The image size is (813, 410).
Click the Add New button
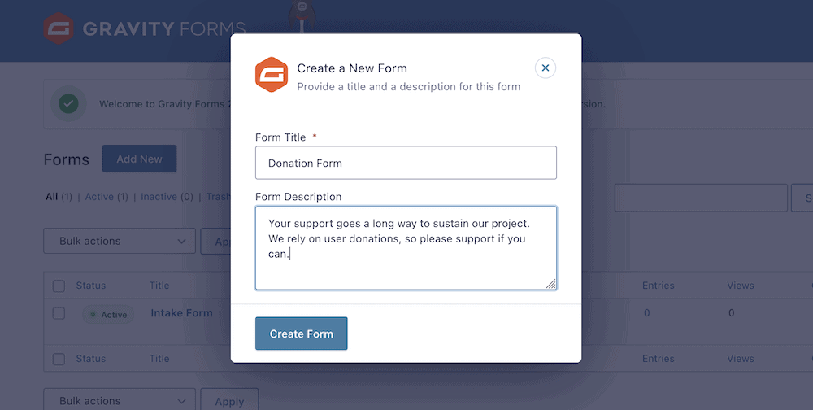click(x=139, y=159)
